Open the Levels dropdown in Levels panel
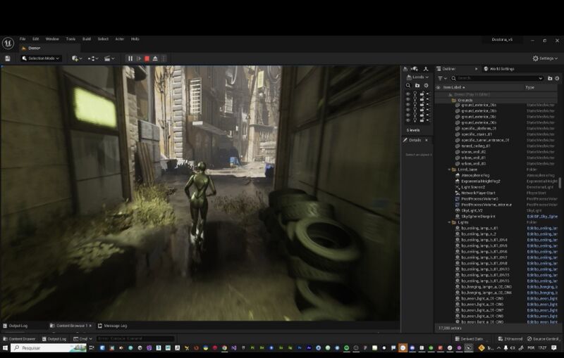Image resolution: width=564 pixels, height=358 pixels. (417, 77)
